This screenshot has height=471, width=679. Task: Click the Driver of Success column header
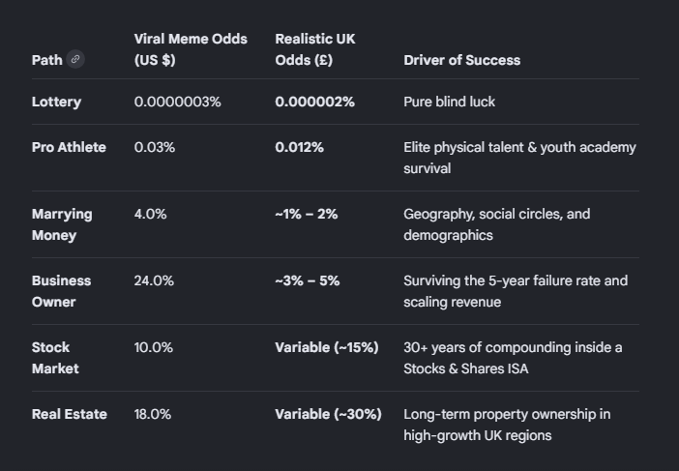[461, 60]
